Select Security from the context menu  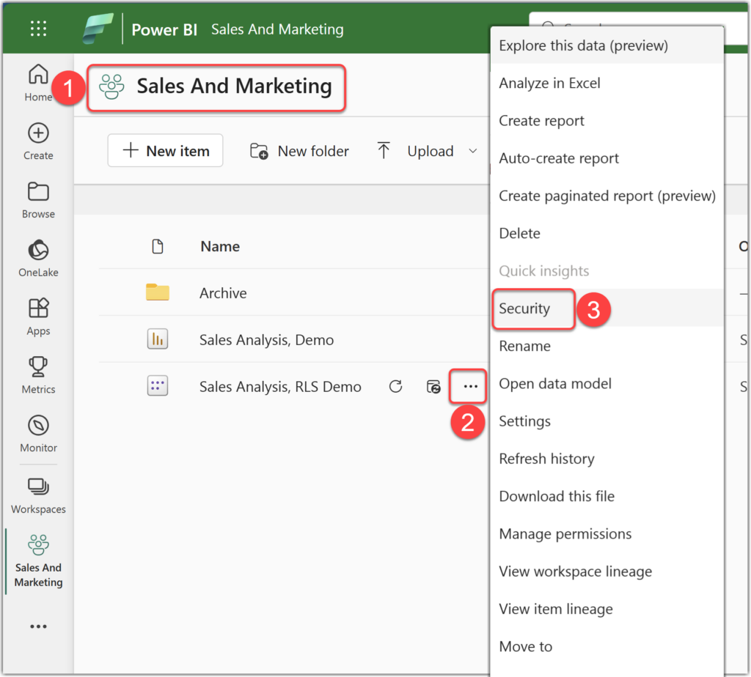pos(607,308)
